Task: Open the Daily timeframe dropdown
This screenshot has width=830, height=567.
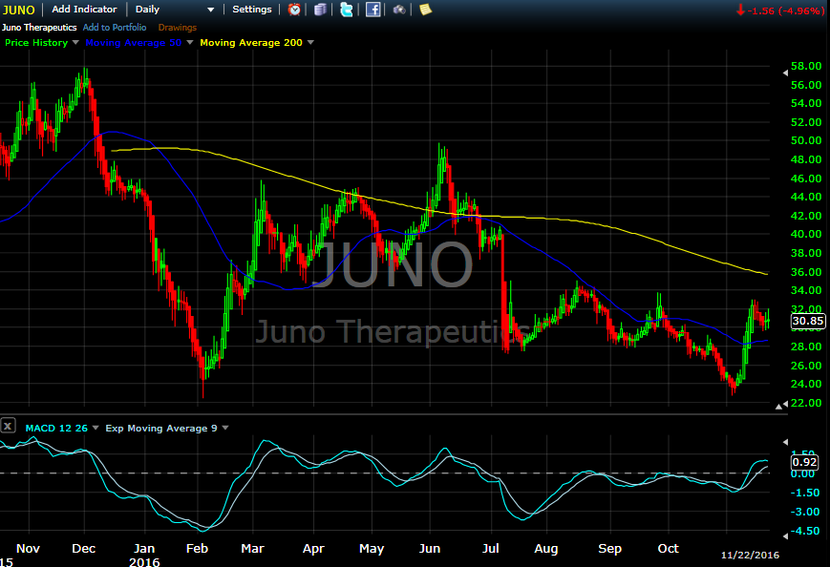Action: pos(175,10)
